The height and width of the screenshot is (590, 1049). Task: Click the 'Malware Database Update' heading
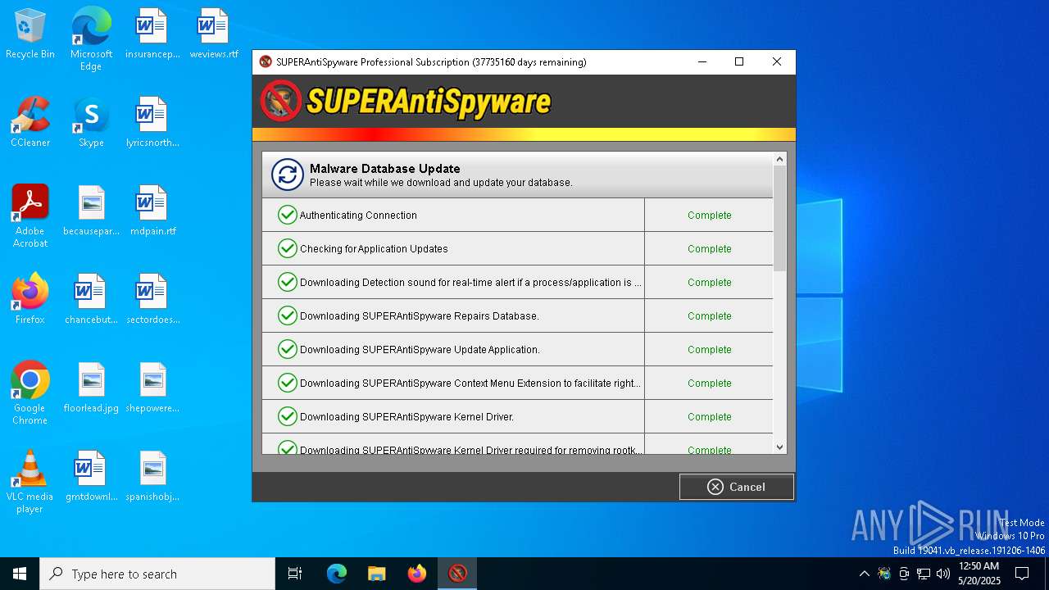pyautogui.click(x=384, y=169)
